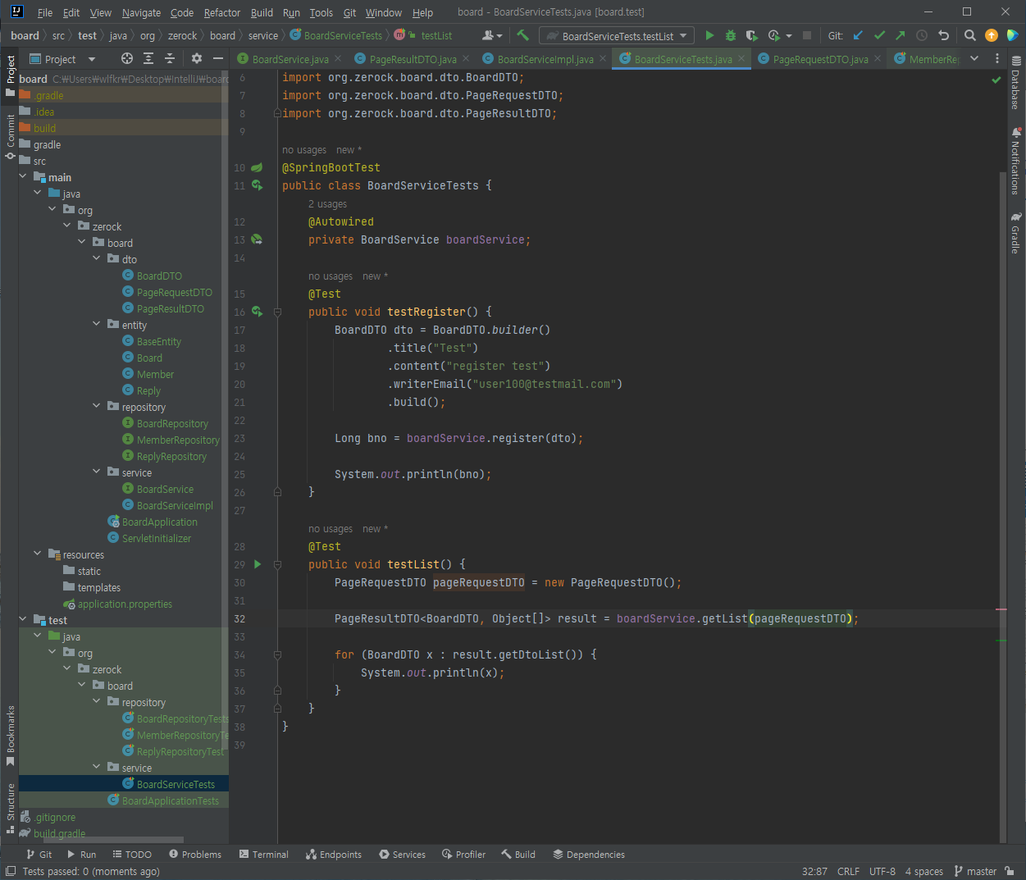This screenshot has height=880, width=1026.
Task: Click Collapse All in Project panel
Action: 170,58
